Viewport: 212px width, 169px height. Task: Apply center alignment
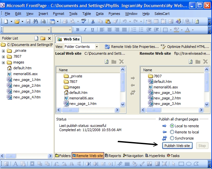(x=110, y=30)
